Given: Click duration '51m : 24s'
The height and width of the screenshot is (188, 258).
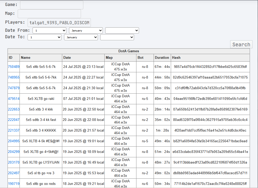Looking at the screenshot, I should (x=162, y=152).
